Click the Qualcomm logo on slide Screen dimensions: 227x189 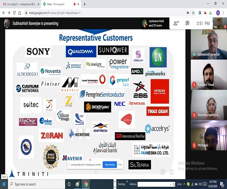click(x=81, y=51)
